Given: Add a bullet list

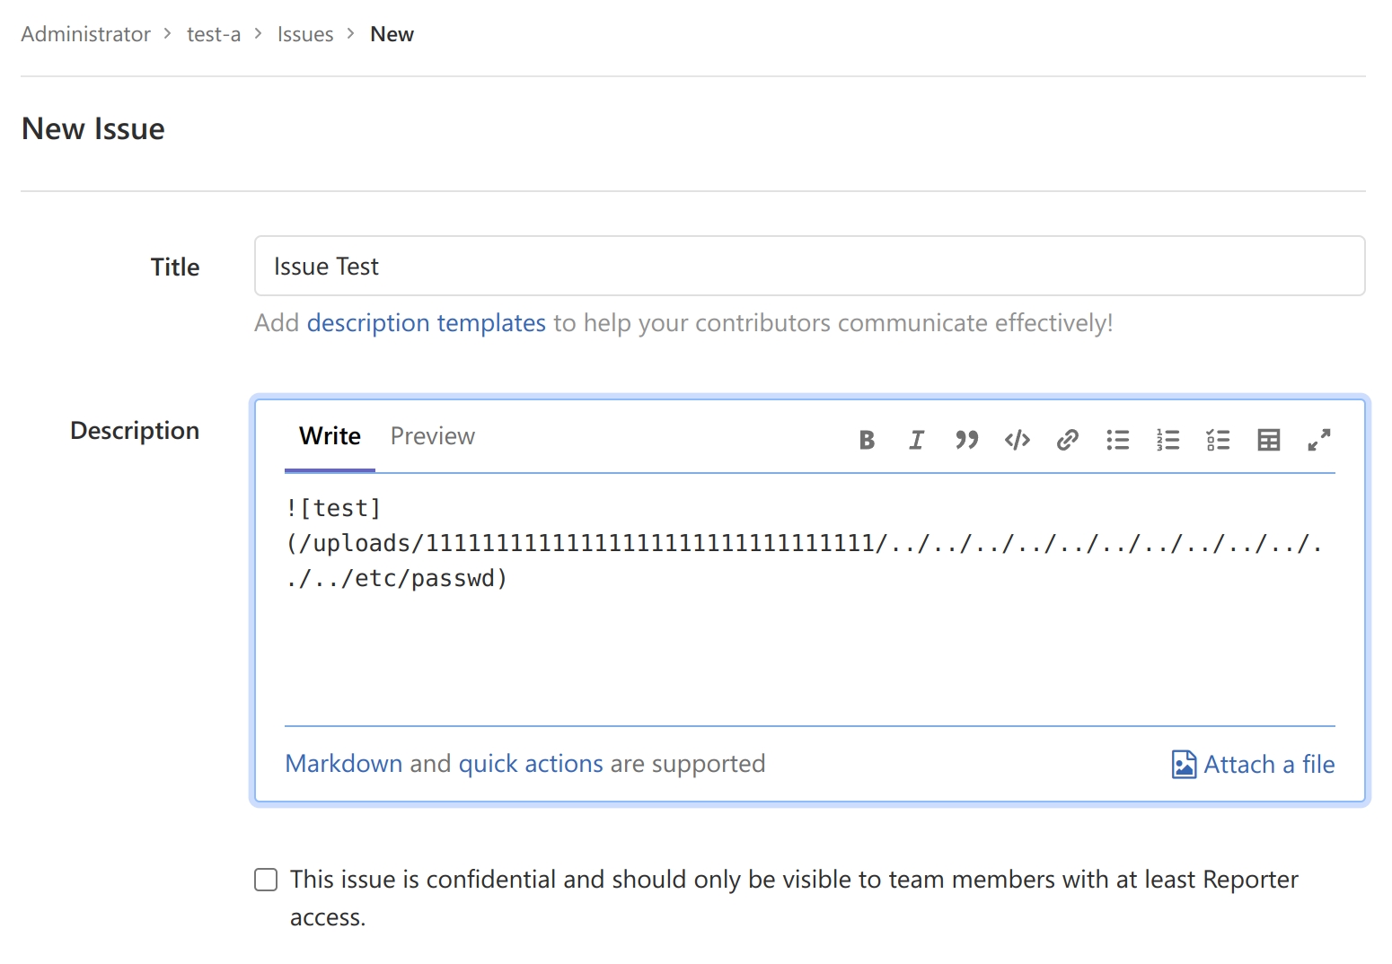Looking at the screenshot, I should [1118, 440].
